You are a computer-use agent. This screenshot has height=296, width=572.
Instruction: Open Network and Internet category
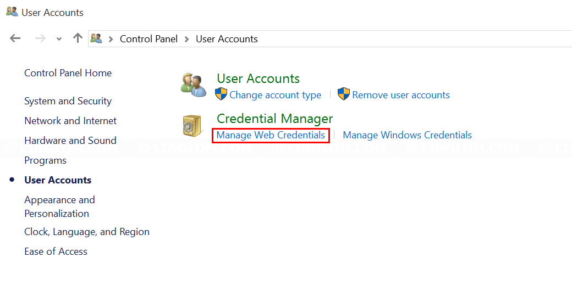[70, 120]
